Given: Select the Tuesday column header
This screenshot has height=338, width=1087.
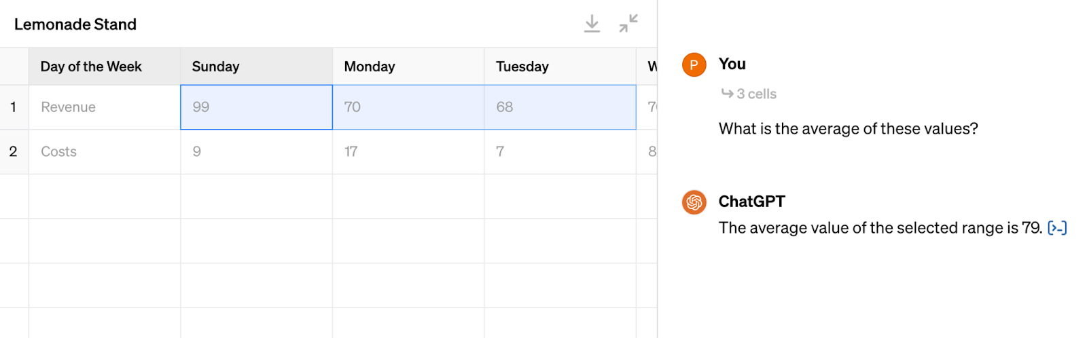Looking at the screenshot, I should 560,67.
